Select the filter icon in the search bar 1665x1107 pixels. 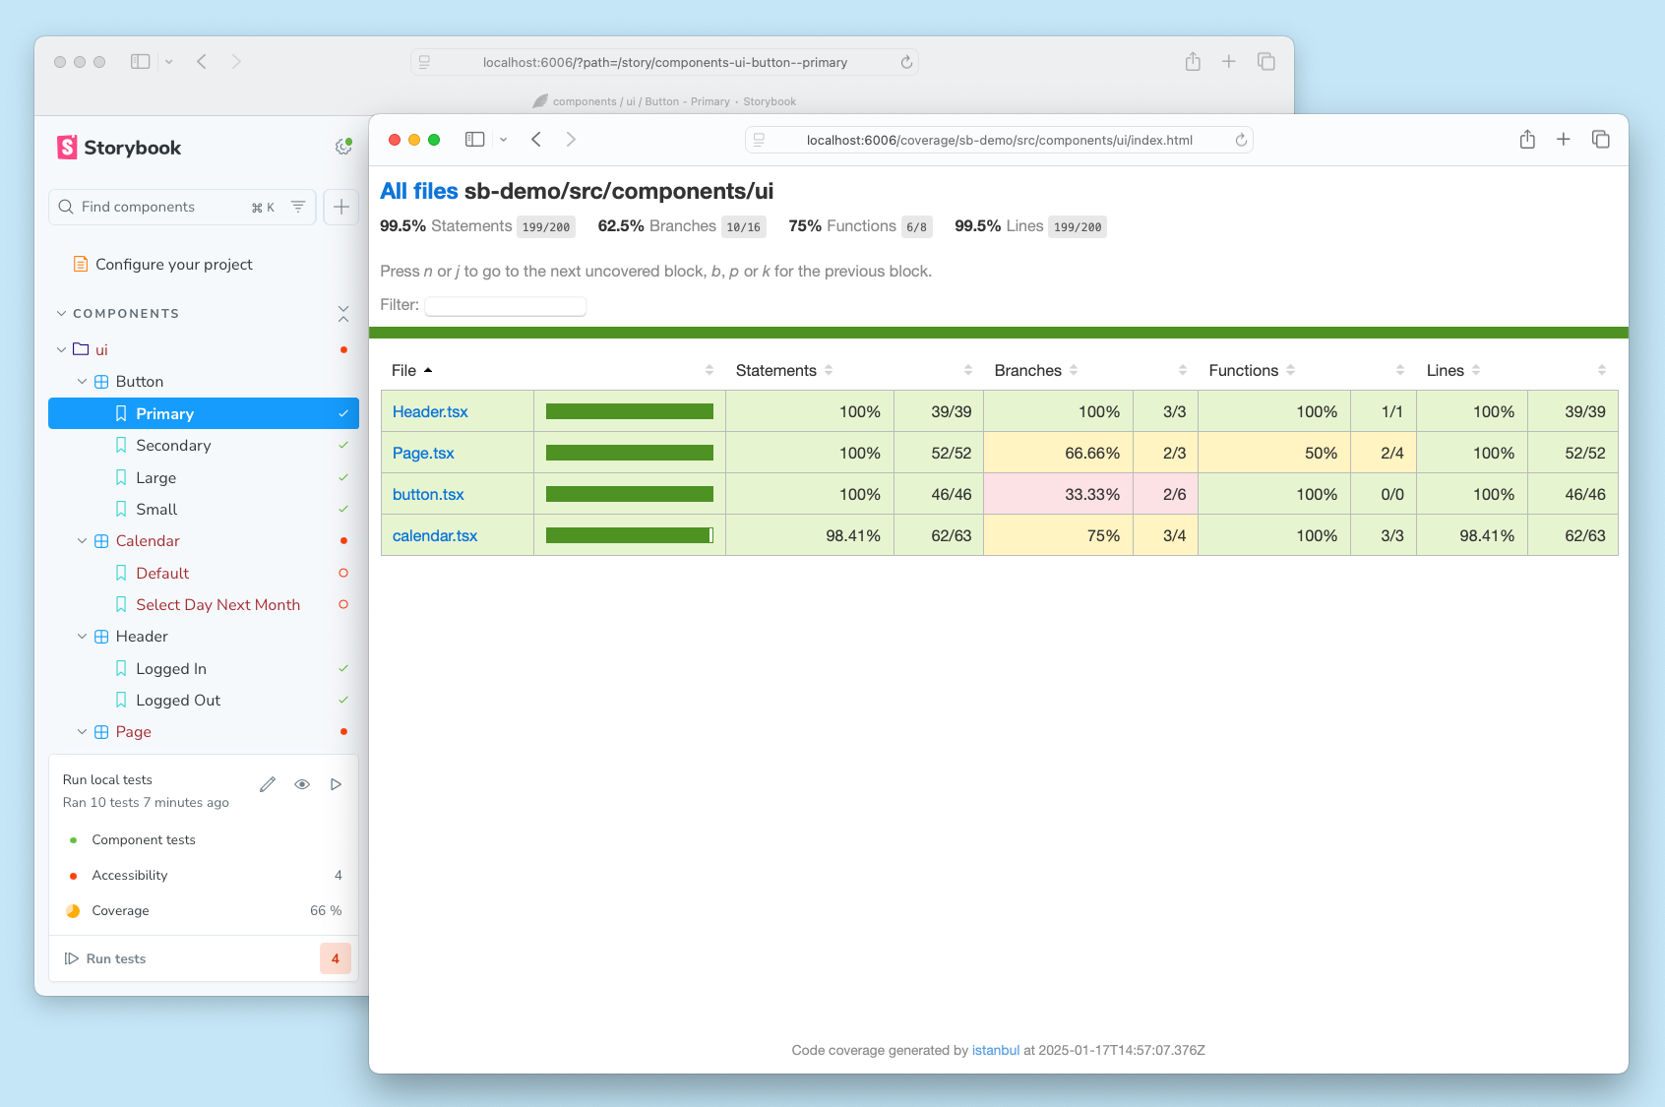point(297,207)
